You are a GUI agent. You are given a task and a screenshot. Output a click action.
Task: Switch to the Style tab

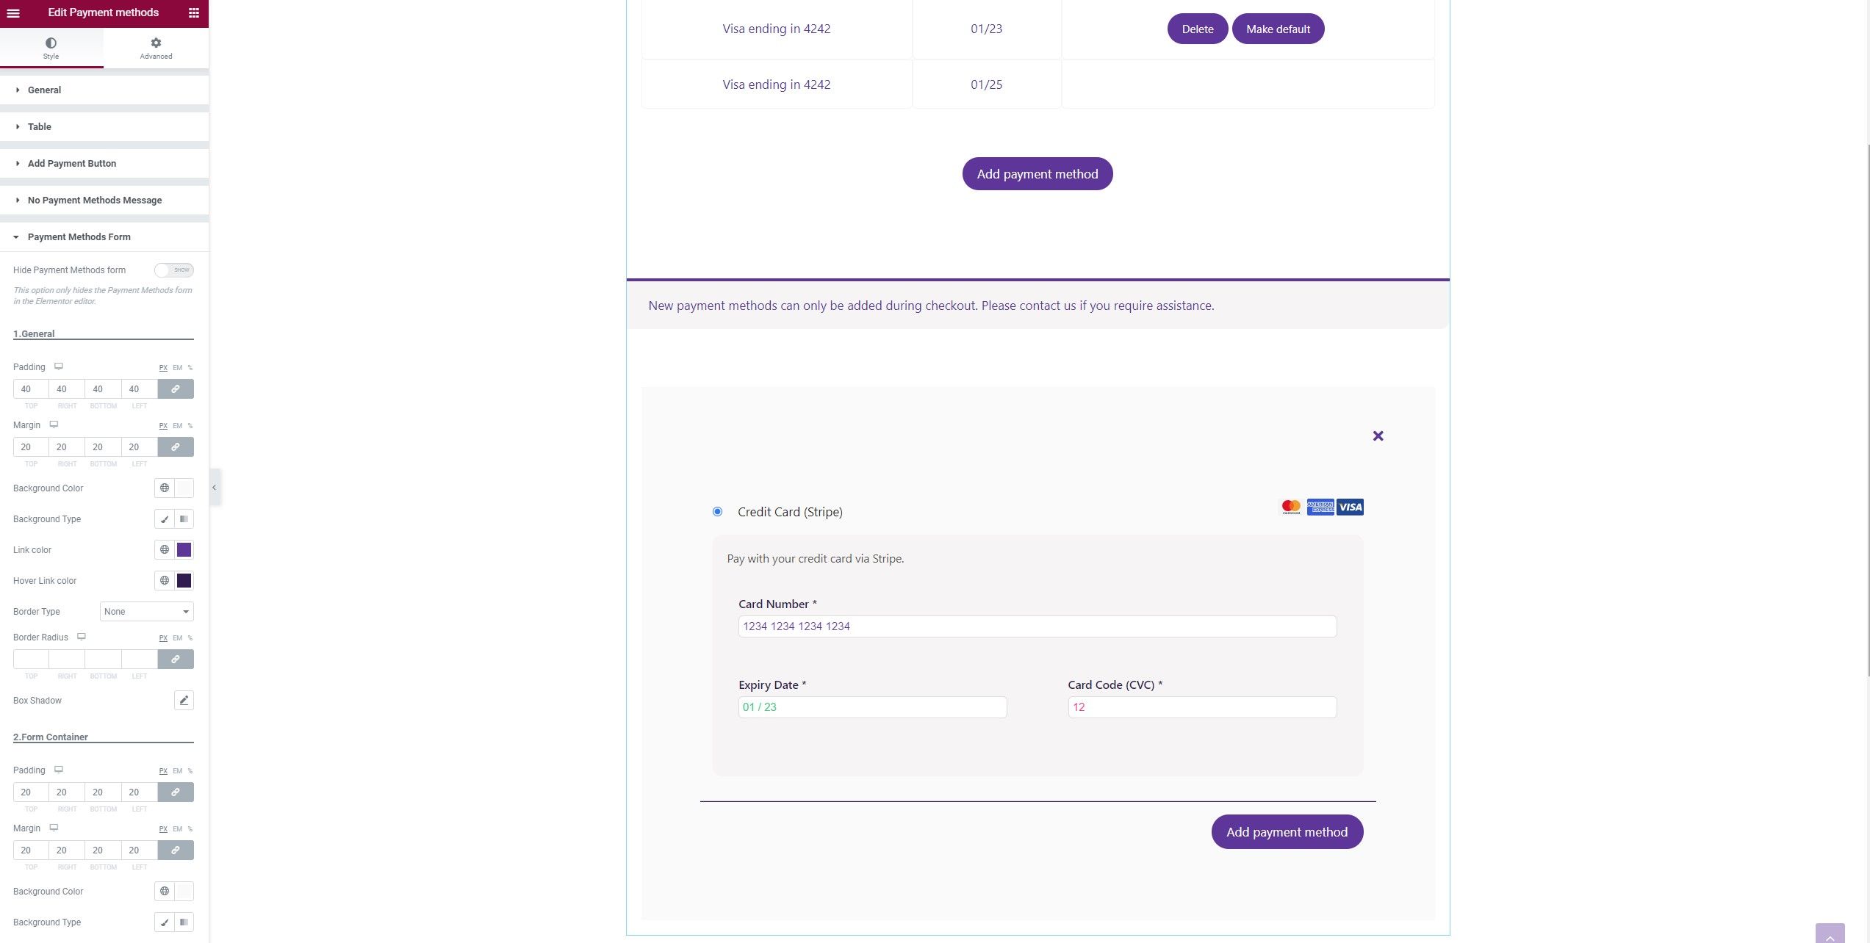(51, 48)
